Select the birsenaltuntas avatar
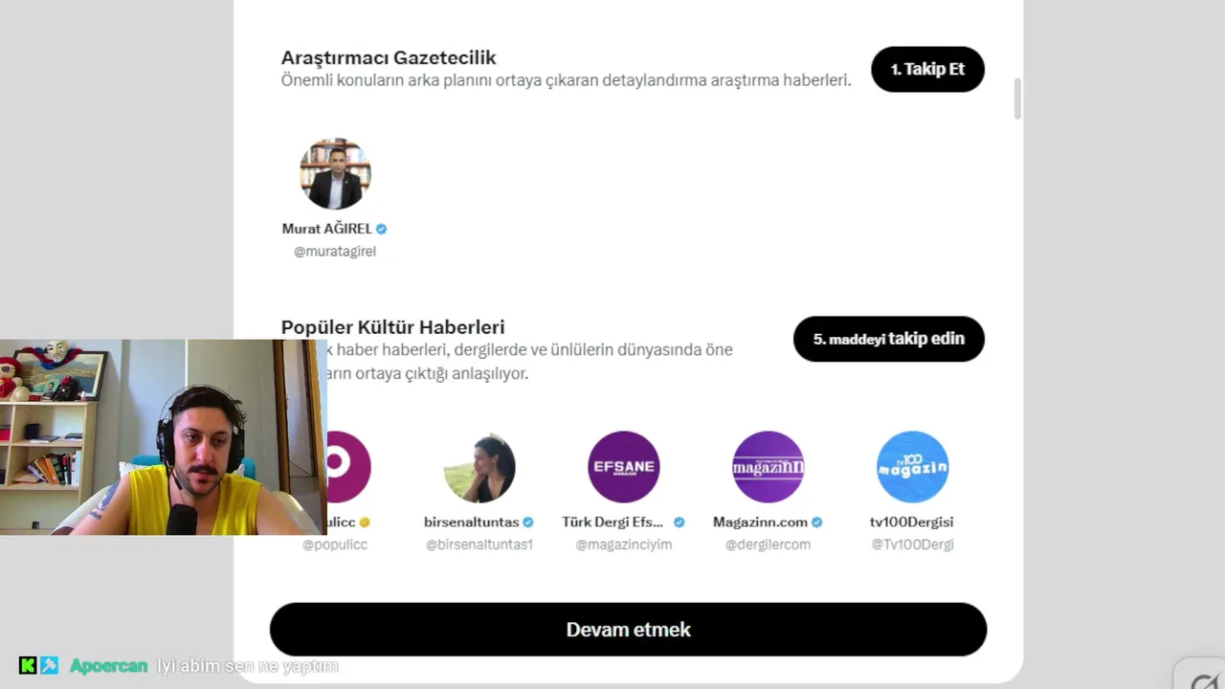The height and width of the screenshot is (689, 1225). click(479, 467)
